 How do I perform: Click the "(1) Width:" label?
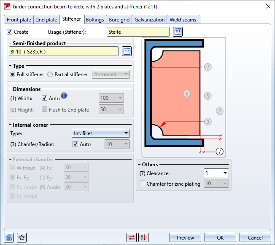(21, 99)
